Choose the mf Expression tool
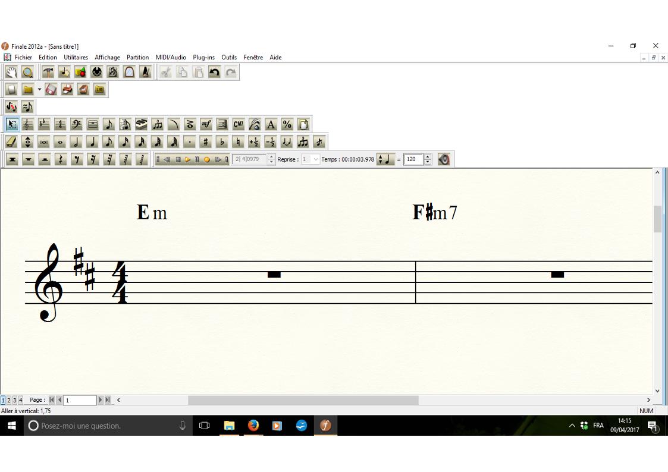This screenshot has height=472, width=668. point(206,124)
